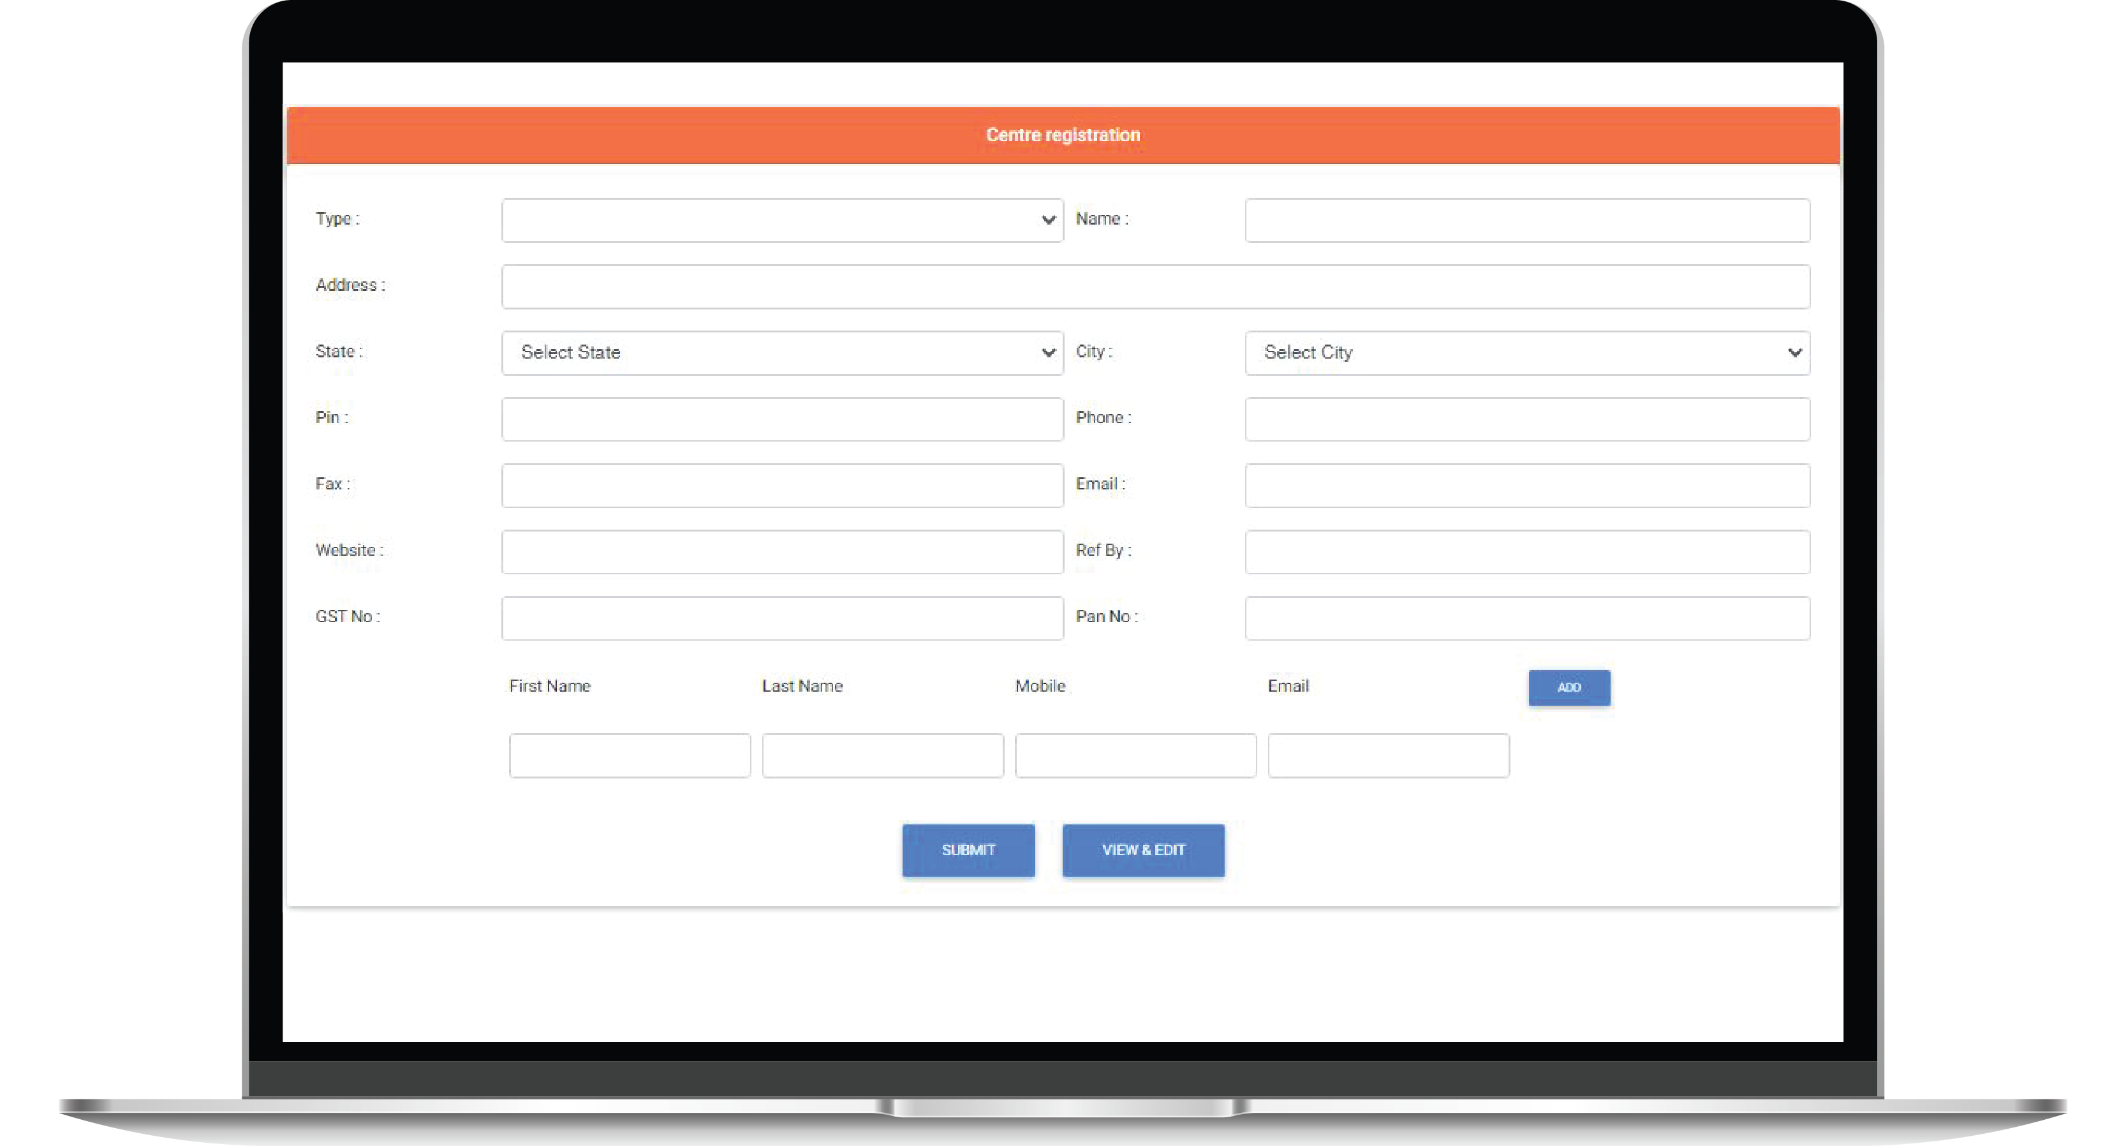Click into the Pin field
Viewport: 2126px width, 1146px height.
tap(781, 419)
